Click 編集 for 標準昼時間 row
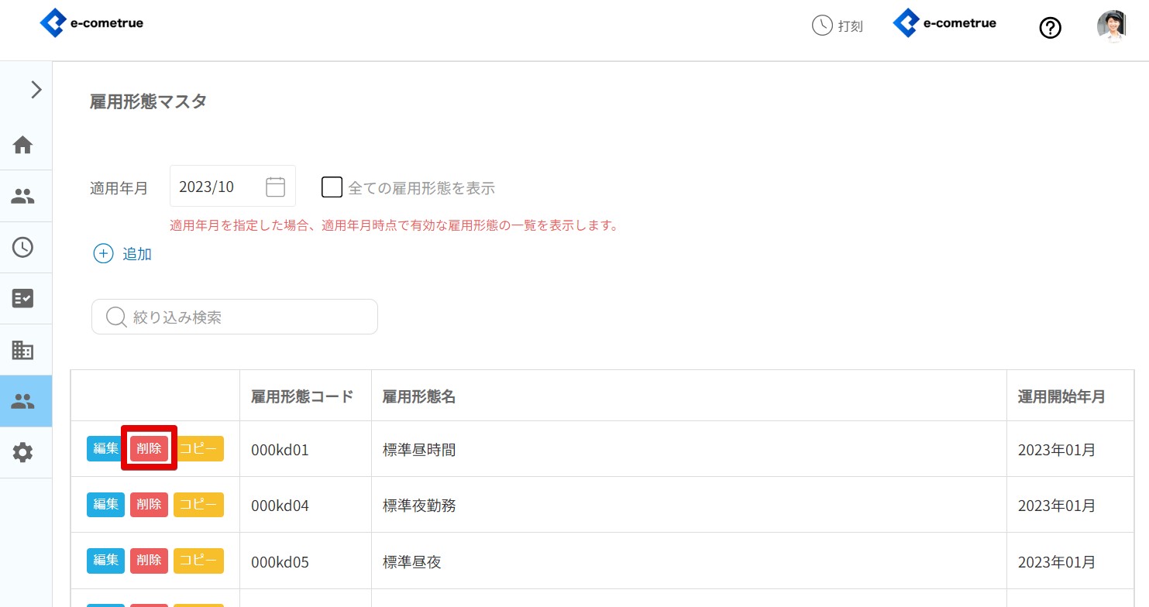Image resolution: width=1149 pixels, height=607 pixels. [105, 448]
